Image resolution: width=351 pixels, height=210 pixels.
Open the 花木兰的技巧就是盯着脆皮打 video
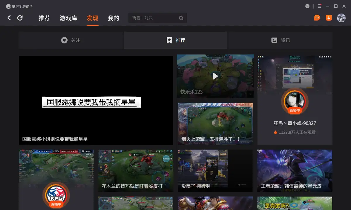[136, 171]
